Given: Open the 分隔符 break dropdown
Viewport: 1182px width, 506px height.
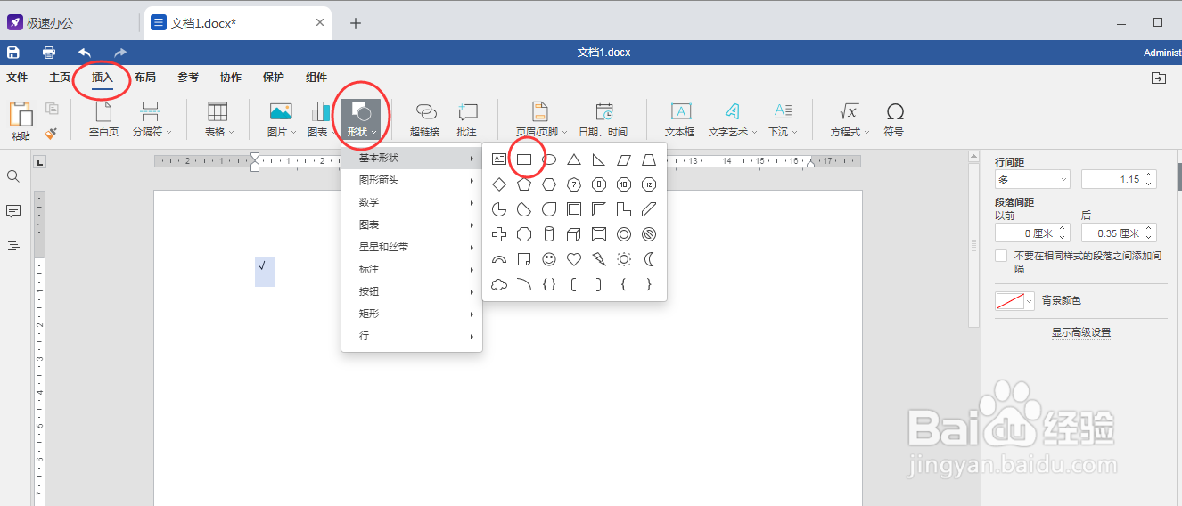Looking at the screenshot, I should [x=151, y=119].
